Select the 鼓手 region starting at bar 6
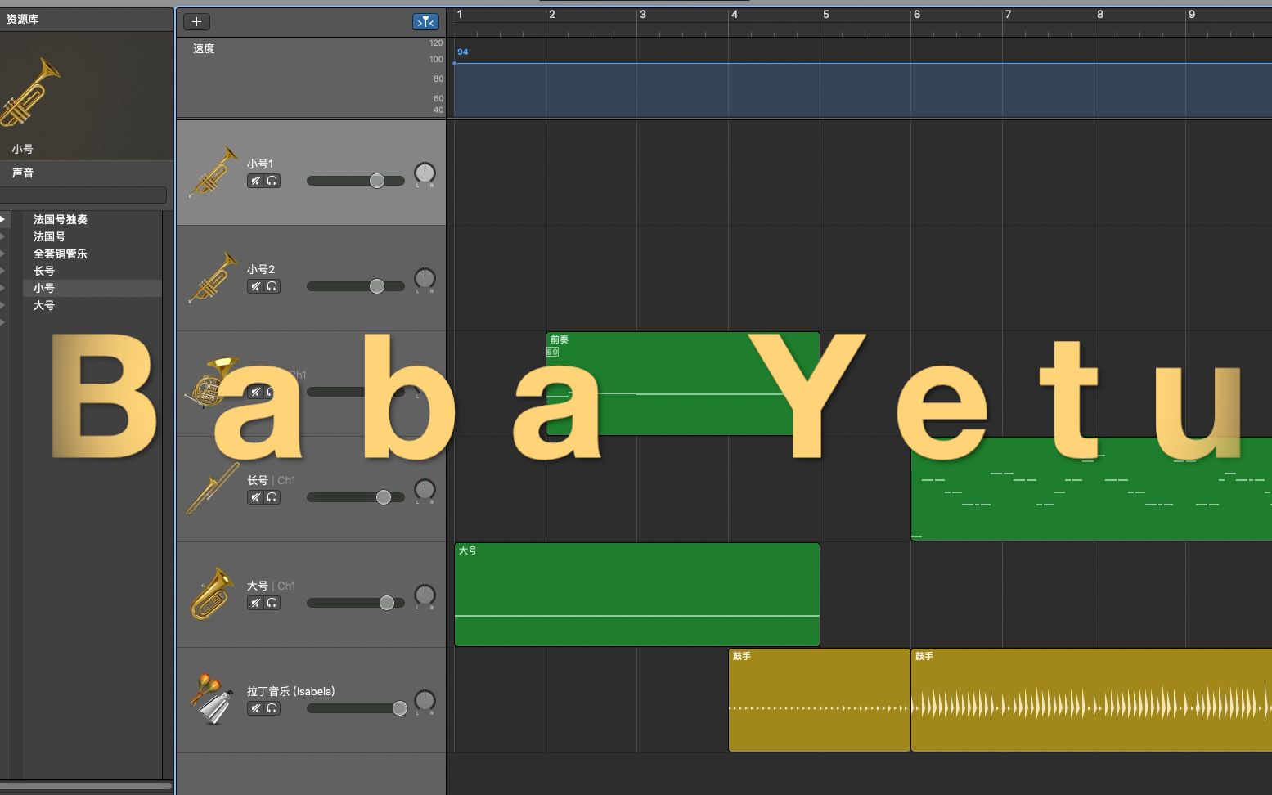 (x=1091, y=700)
